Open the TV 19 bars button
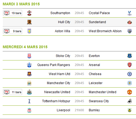The height and width of the screenshot is (119, 136). click(x=13, y=13)
